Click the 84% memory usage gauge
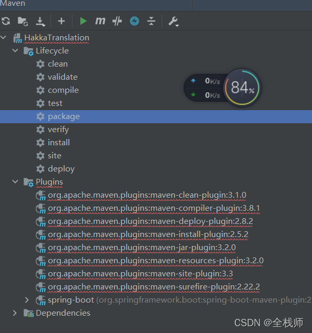The height and width of the screenshot is (333, 312). [243, 88]
